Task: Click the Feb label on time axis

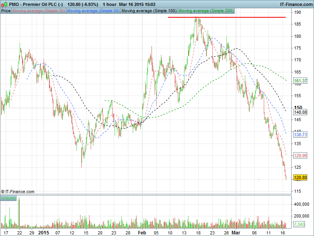Action: coord(142,232)
